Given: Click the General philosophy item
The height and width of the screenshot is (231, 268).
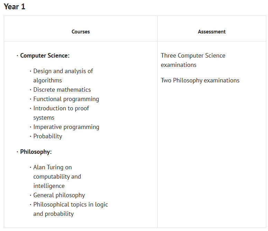Looking at the screenshot, I should [59, 195].
